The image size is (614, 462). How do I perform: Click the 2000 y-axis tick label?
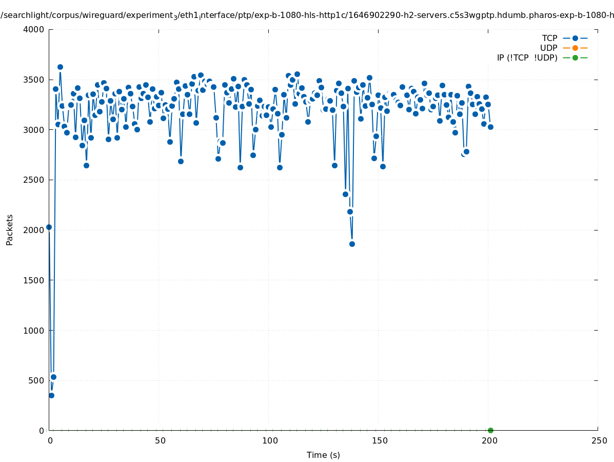[34, 230]
